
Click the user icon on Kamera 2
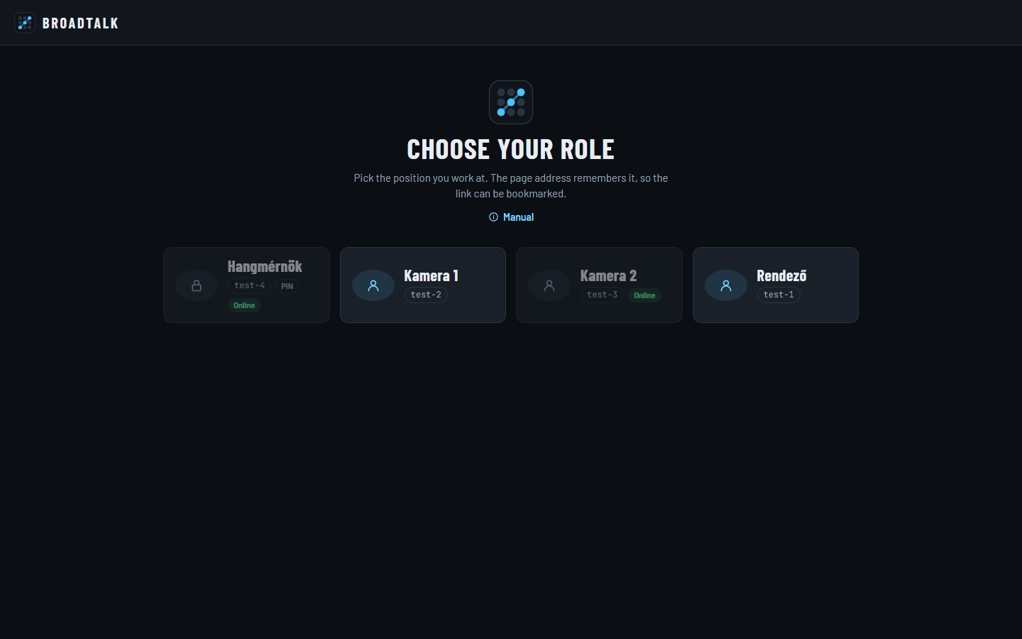pos(549,285)
